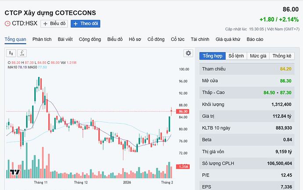Screen dimensions: 303x190
Task: Switch to the Phân tích tab
Action: click(x=42, y=39)
